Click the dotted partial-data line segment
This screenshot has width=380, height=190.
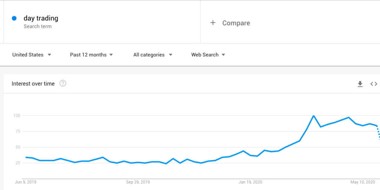[378, 132]
